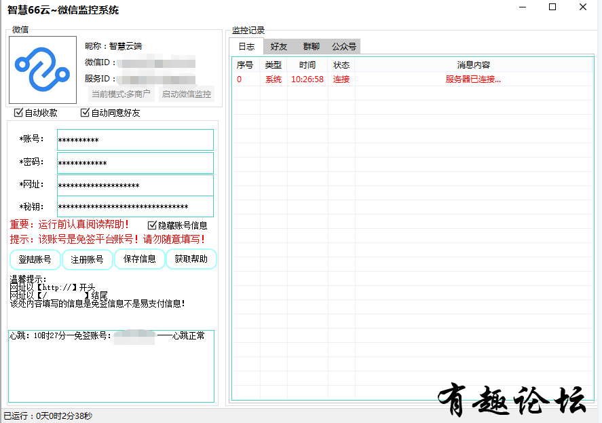Focus the 密码 input field

[x=135, y=163]
